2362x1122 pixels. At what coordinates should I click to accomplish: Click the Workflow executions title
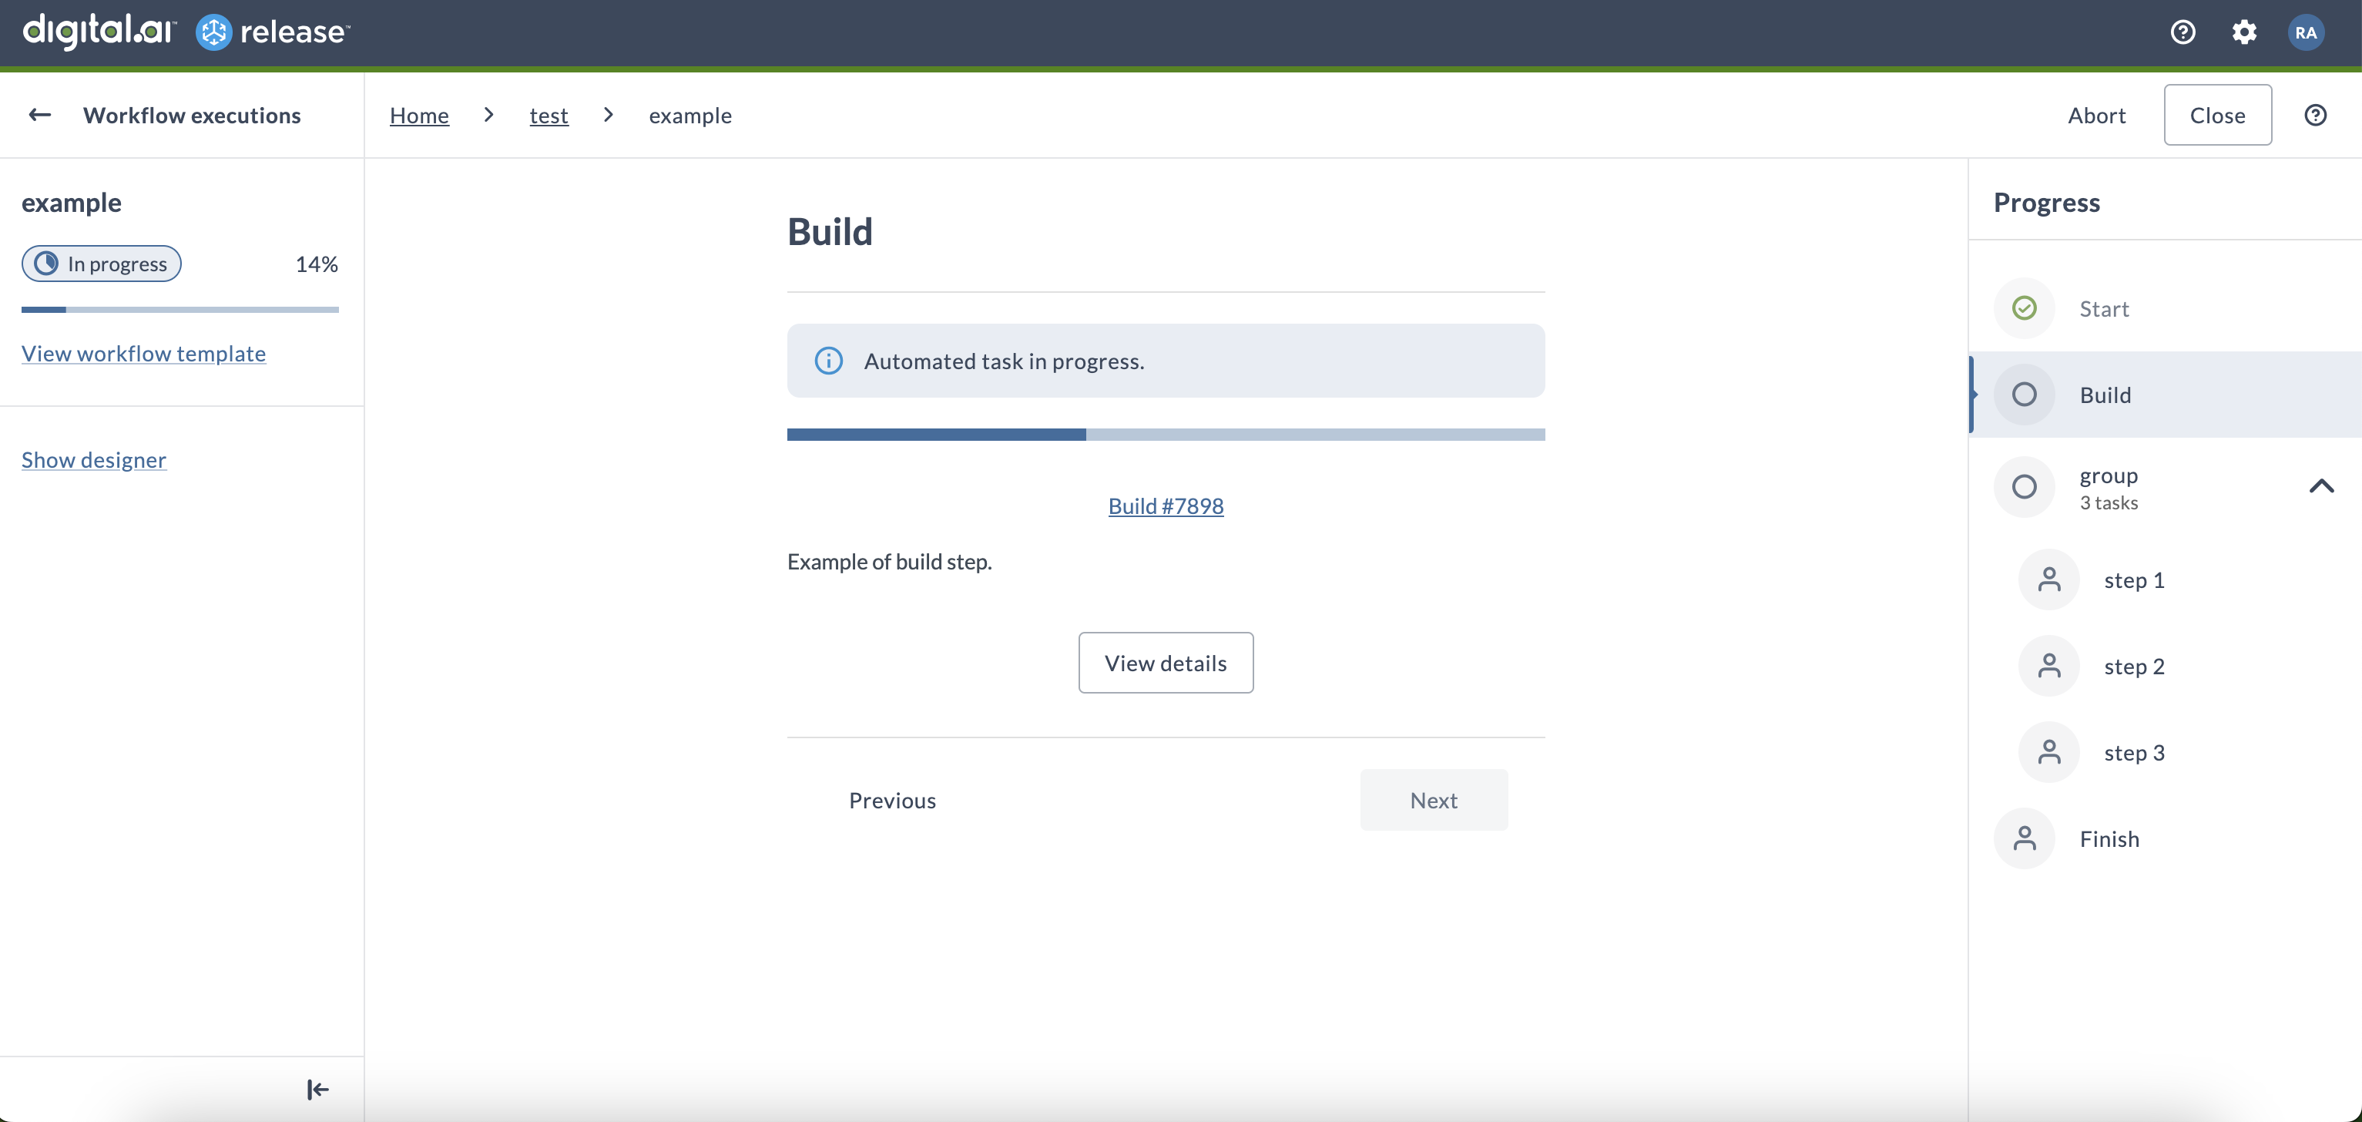(192, 115)
